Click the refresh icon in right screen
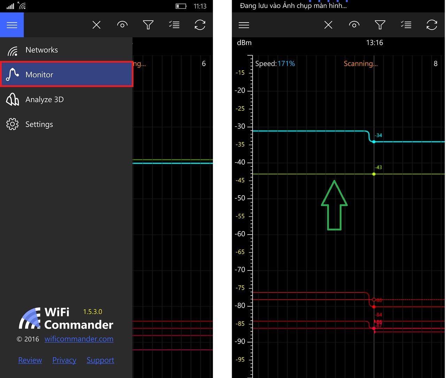Viewport: 446px width, 378px height. [x=431, y=25]
